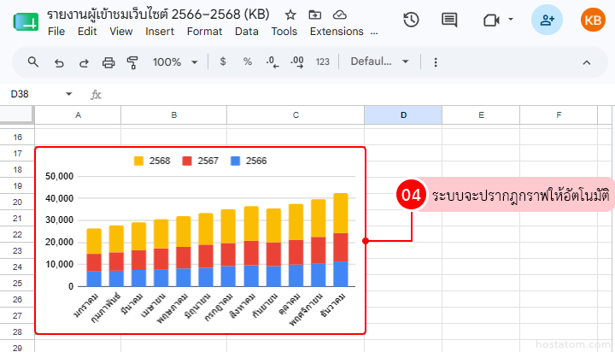
Task: Format as currency with dollar icon
Action: (x=223, y=62)
